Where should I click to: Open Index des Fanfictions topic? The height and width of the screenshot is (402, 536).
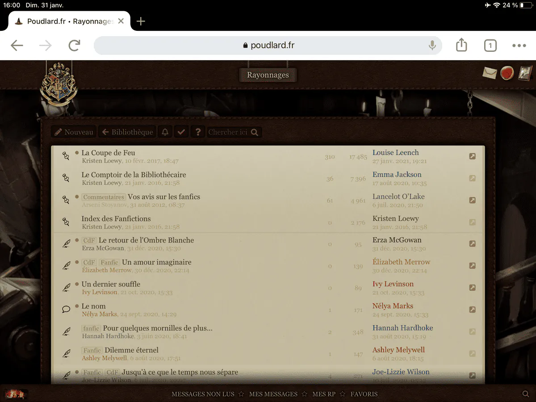116,218
